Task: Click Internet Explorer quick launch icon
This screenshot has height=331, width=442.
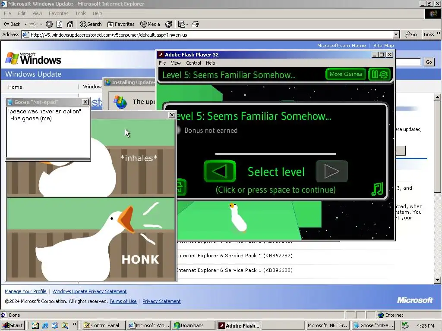Action: coord(45,325)
